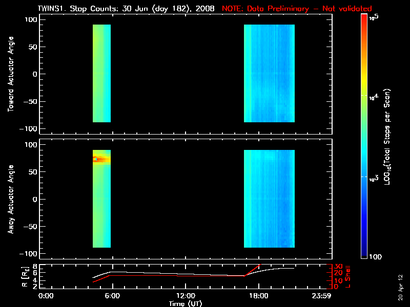410x307 pixels.
Task: Click the large blue data block in Away panel
Action: [269, 199]
